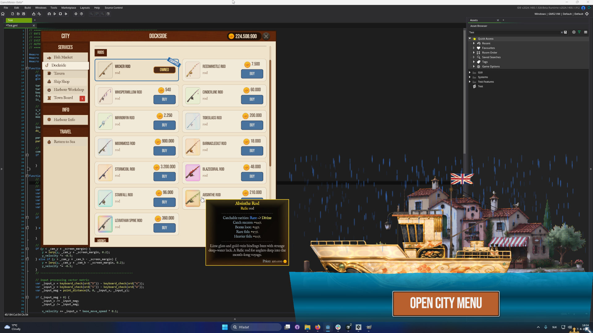Open Firefox from the Windows taskbar
593x333 pixels.
(x=318, y=327)
